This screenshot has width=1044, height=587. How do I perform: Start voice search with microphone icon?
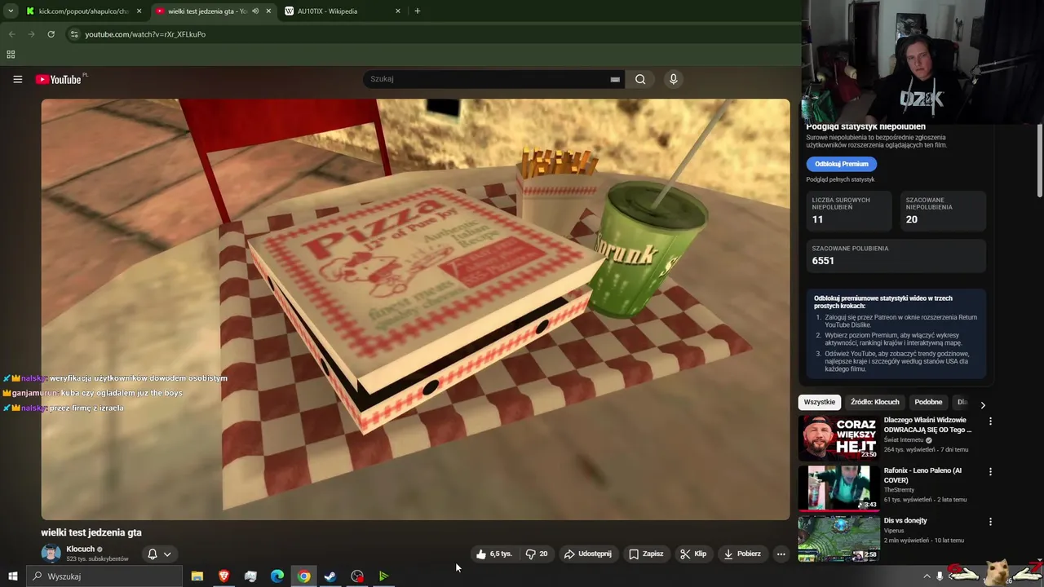673,79
